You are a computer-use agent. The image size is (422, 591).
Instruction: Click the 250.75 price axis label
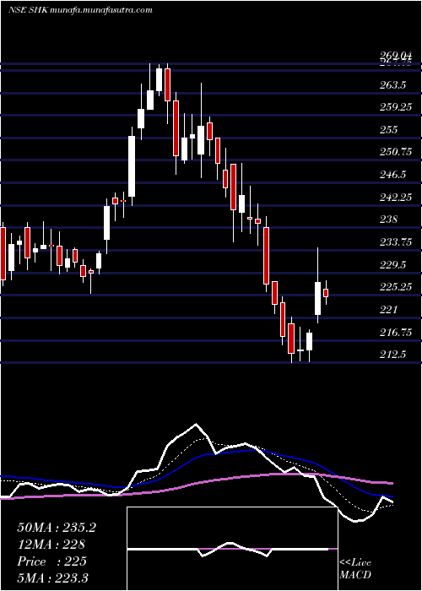[396, 152]
